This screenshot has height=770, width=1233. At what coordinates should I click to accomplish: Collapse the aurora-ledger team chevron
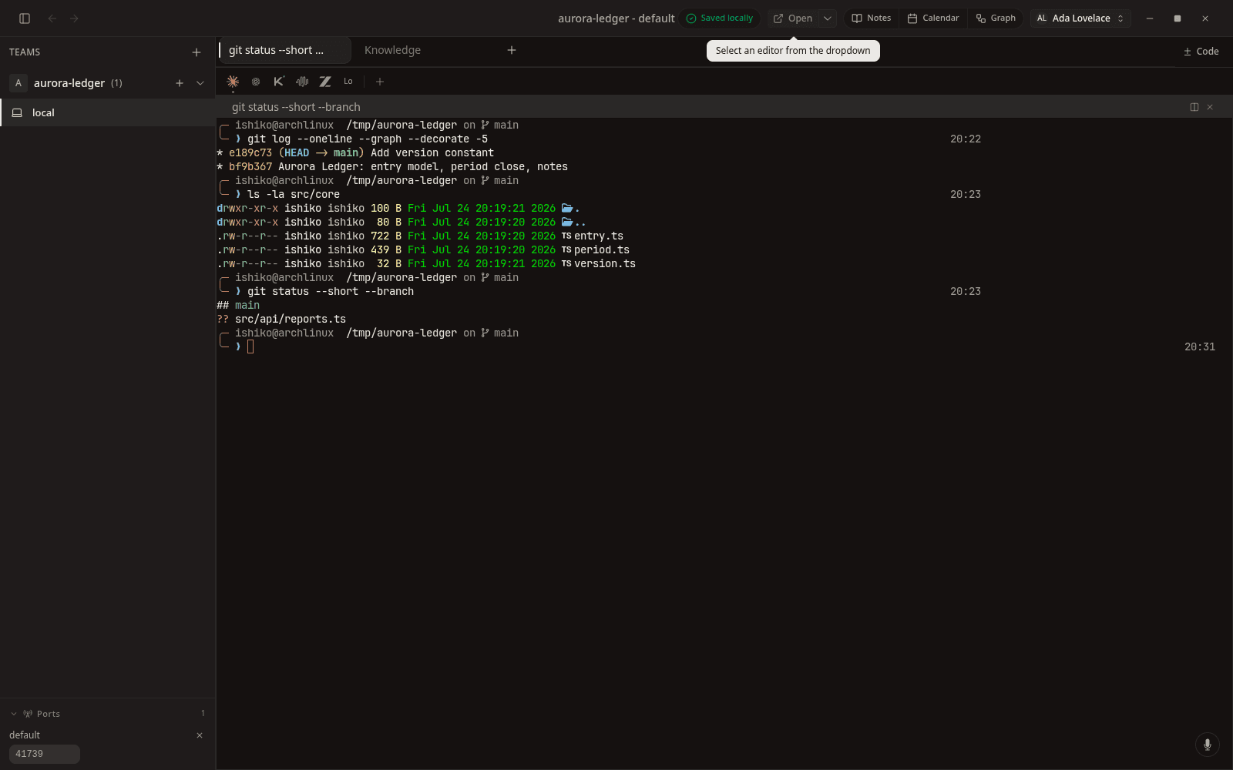point(200,83)
